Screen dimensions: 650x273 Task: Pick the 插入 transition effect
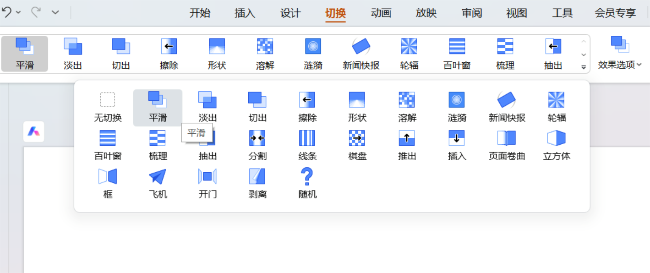[x=457, y=145]
